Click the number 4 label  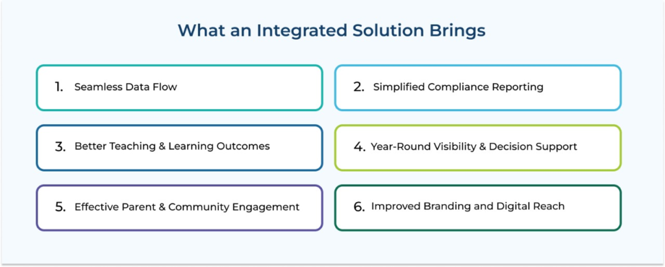[360, 147]
